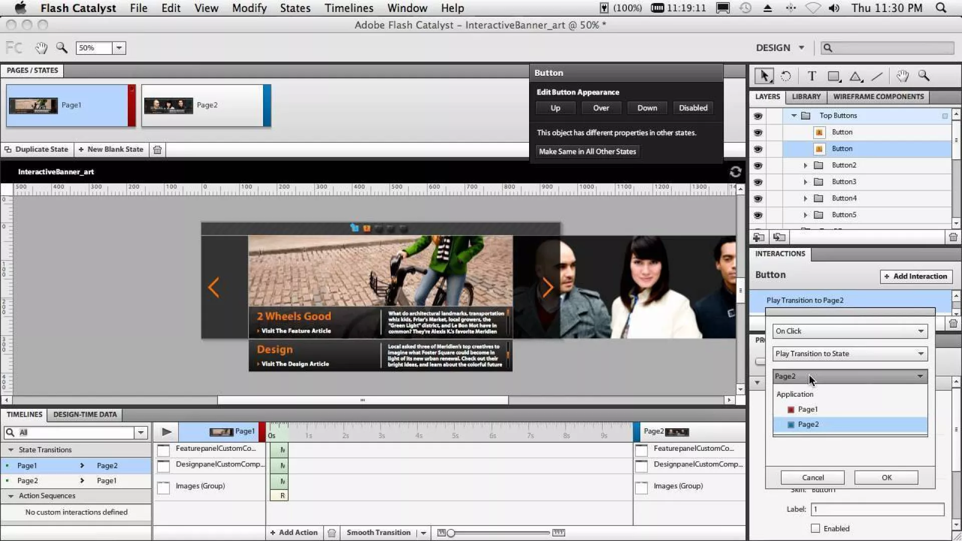Open the Timelines menu

point(349,8)
